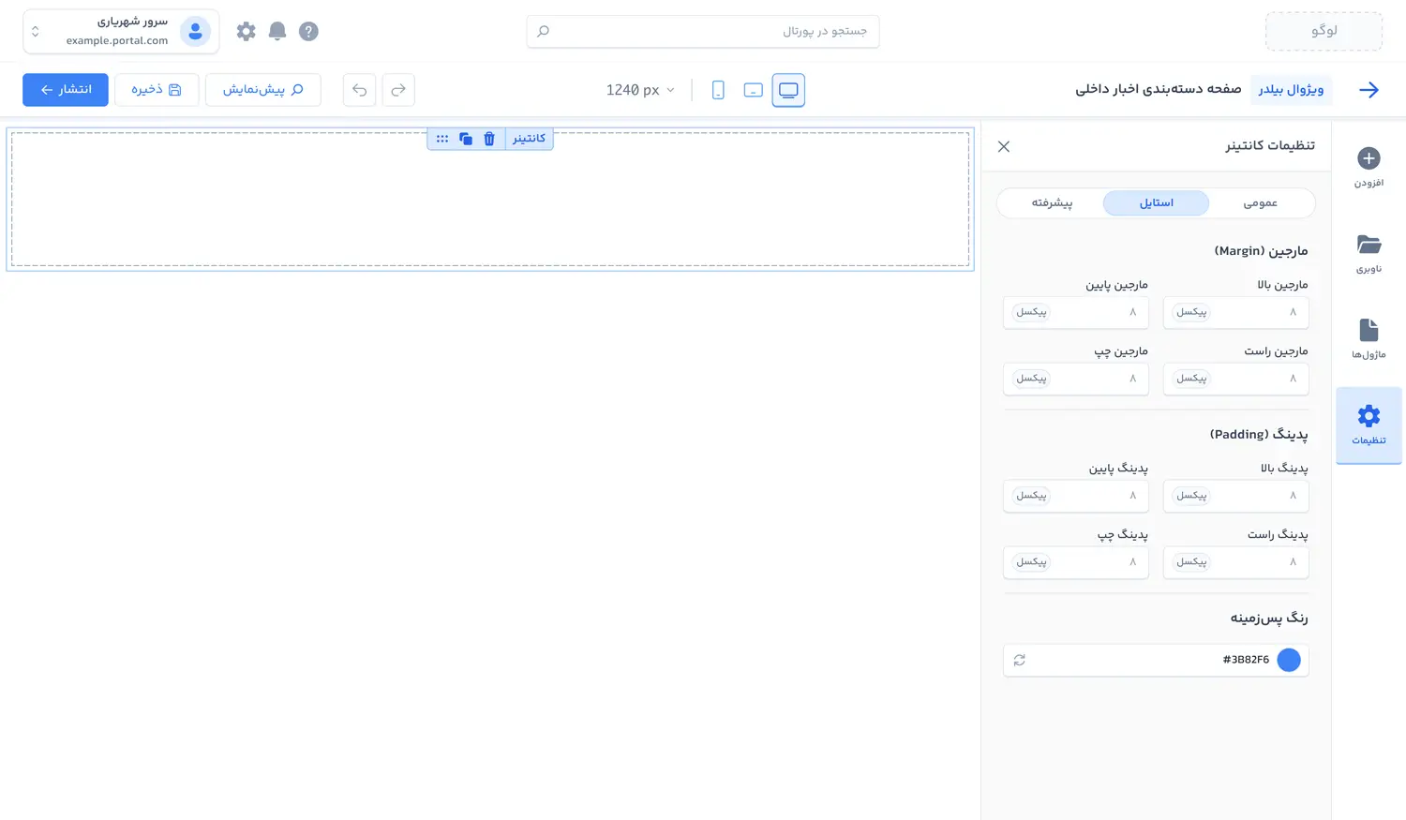Open the notifications bell
This screenshot has width=1406, height=820.
[277, 31]
